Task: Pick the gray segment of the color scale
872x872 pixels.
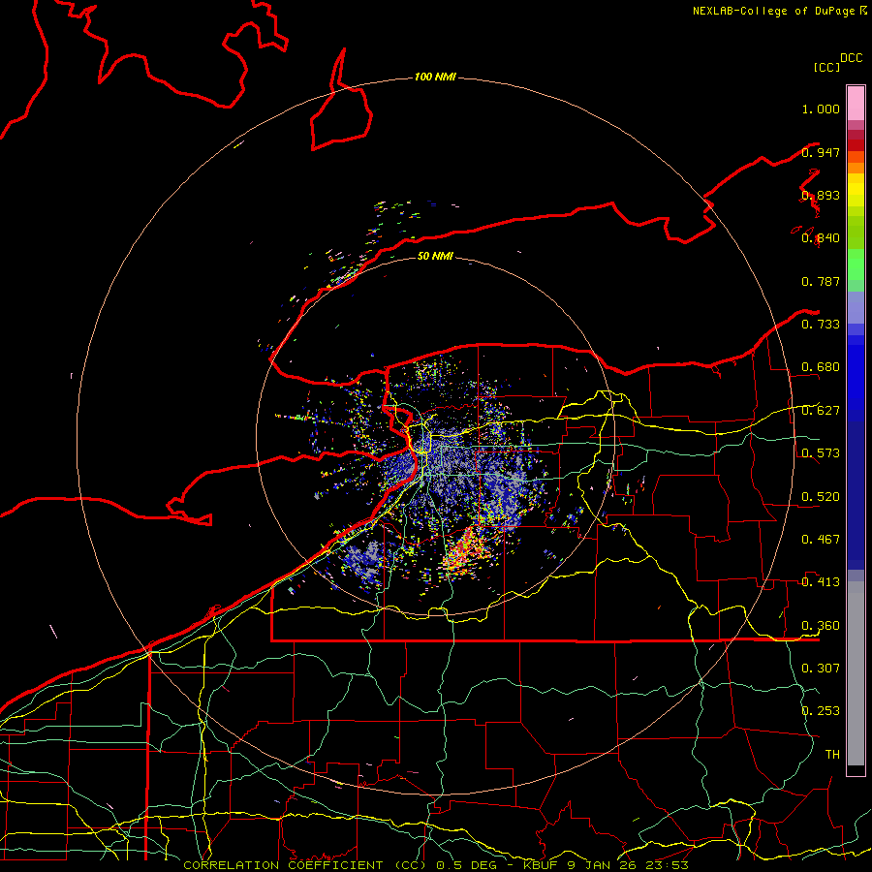Action: [856, 673]
